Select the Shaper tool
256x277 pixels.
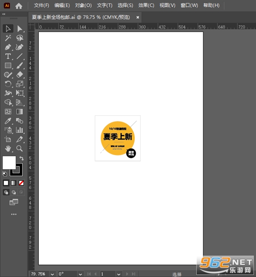point(8,75)
